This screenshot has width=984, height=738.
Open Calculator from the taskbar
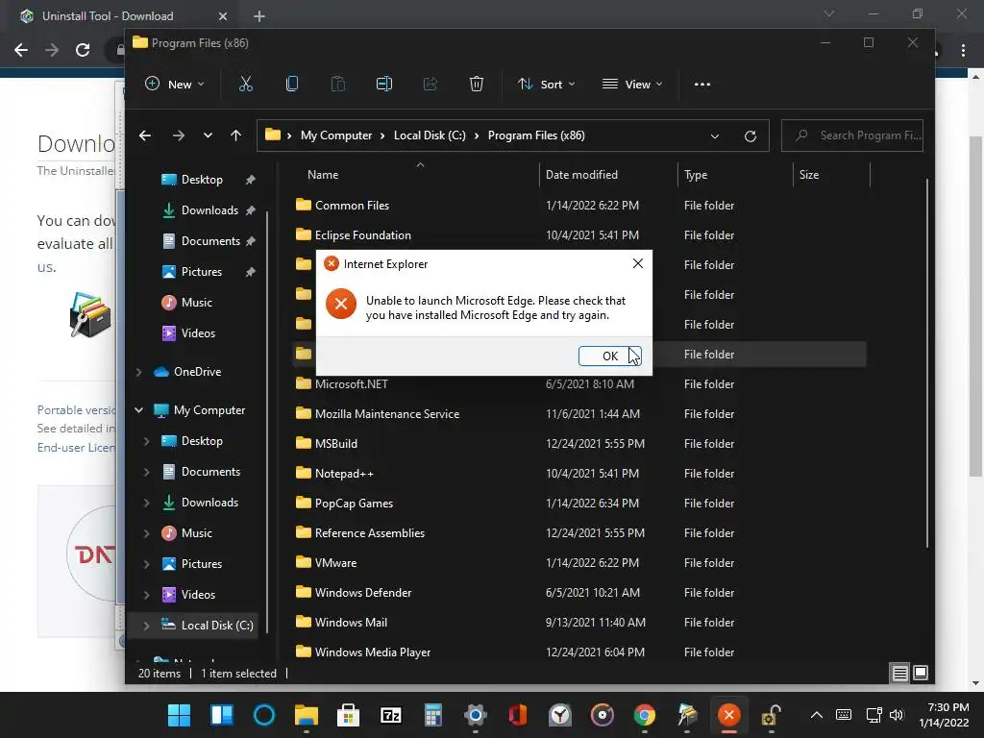(x=433, y=715)
